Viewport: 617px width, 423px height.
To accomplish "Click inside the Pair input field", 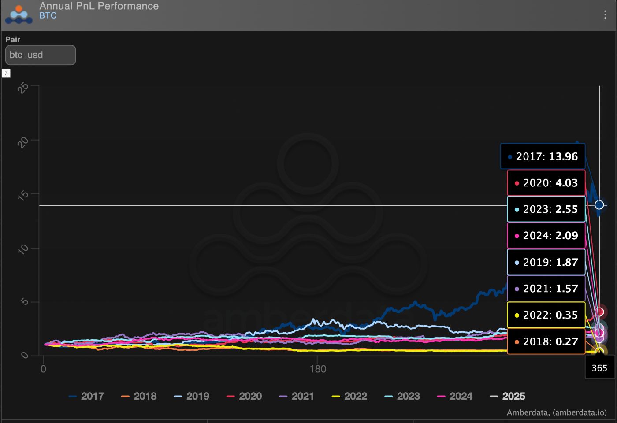I will [x=40, y=55].
